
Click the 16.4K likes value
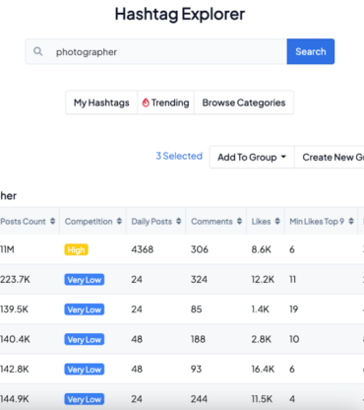click(263, 369)
